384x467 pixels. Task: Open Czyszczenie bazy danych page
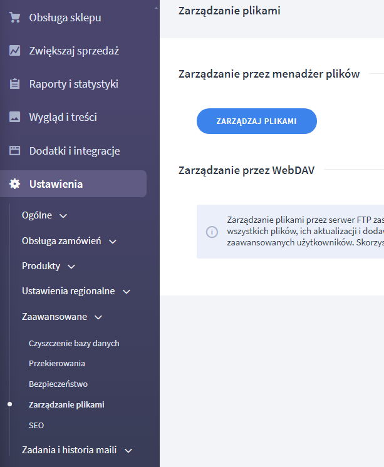pos(74,343)
